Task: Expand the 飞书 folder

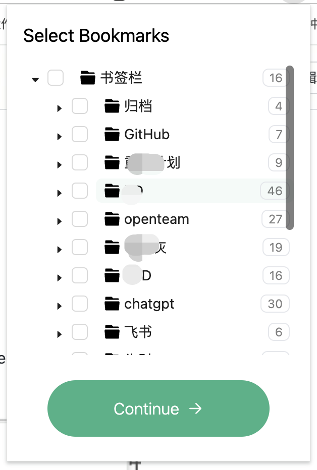Action: [x=59, y=333]
